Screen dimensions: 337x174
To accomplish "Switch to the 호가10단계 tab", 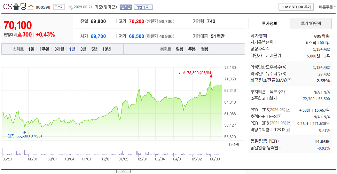I will click(311, 23).
